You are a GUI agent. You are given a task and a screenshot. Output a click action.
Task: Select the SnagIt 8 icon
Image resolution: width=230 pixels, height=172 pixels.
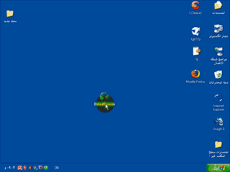tap(218, 121)
